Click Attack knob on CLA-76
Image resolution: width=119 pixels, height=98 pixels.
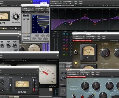pyautogui.click(x=2, y=81)
